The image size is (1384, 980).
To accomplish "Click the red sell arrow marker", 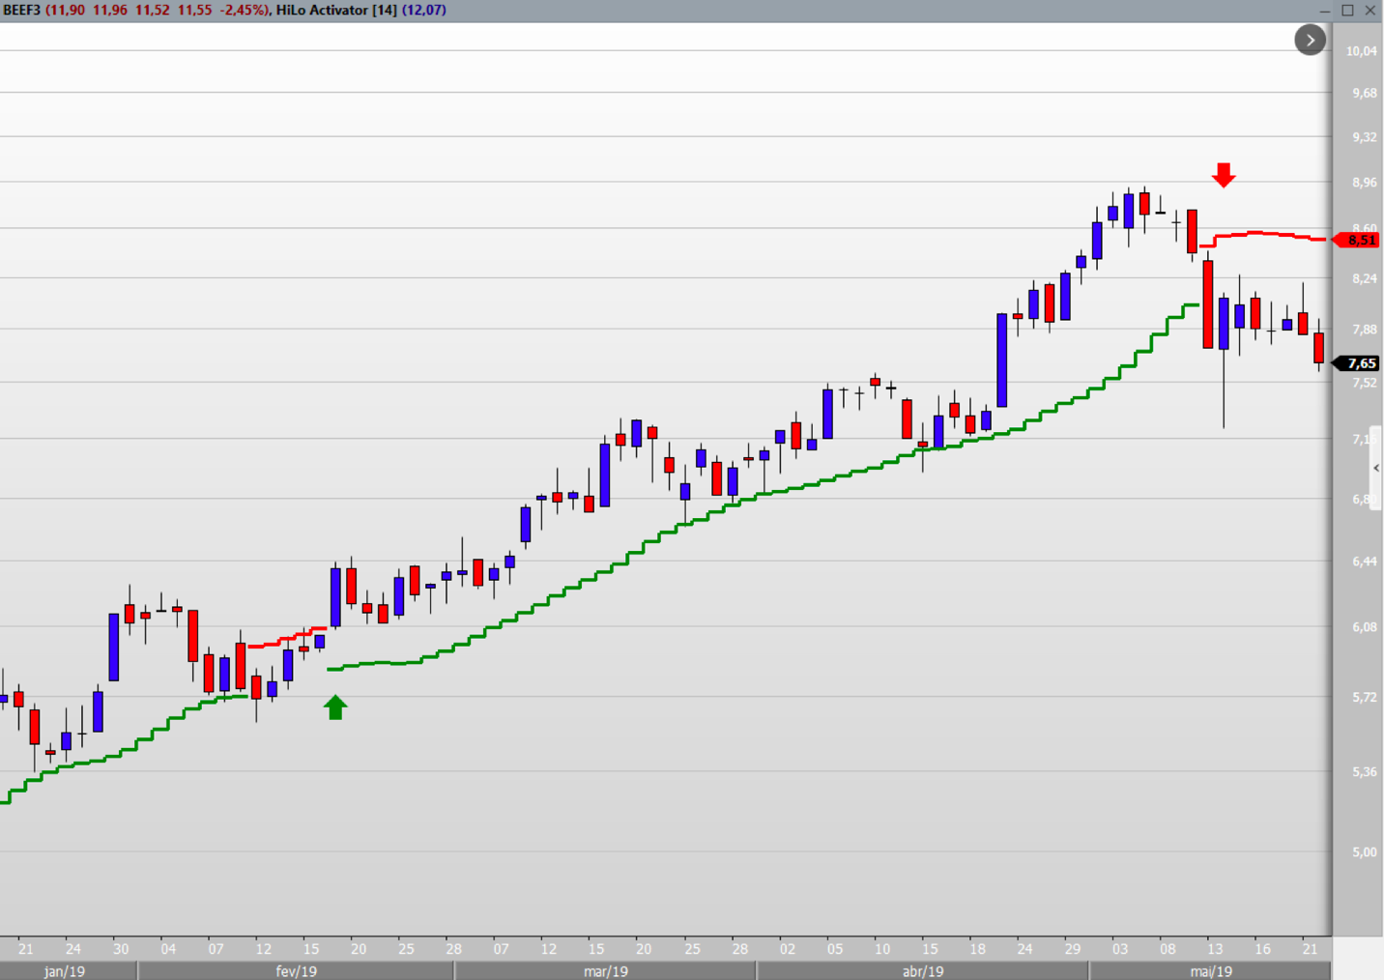I will [1224, 175].
